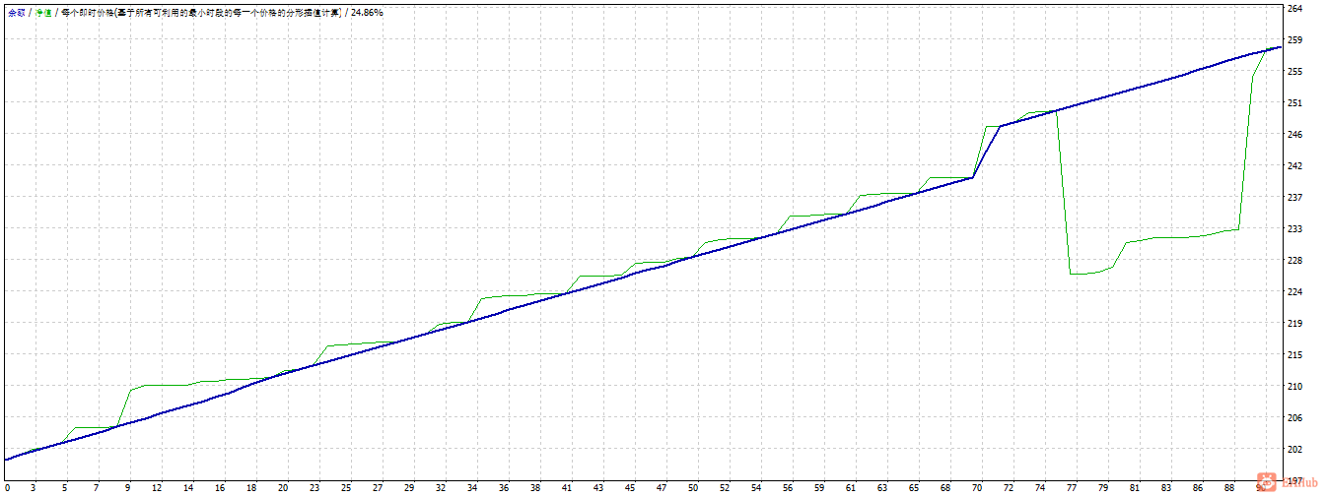The width and height of the screenshot is (1327, 497).
Task: Click the 74 label on the horizontal axis
Action: [1040, 488]
